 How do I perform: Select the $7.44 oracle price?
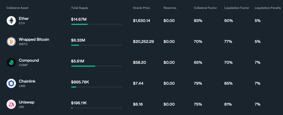[x=138, y=83]
